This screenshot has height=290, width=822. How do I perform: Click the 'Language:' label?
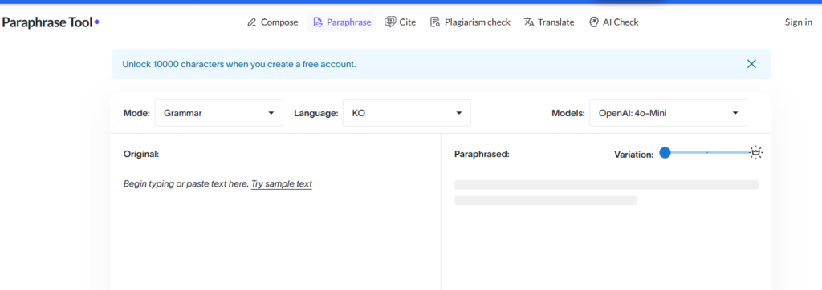[315, 113]
